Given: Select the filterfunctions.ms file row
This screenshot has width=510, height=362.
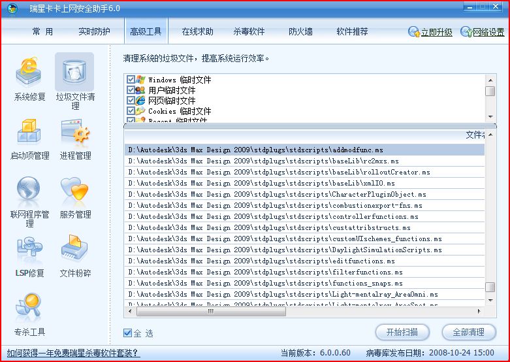Looking at the screenshot, I should 305,272.
